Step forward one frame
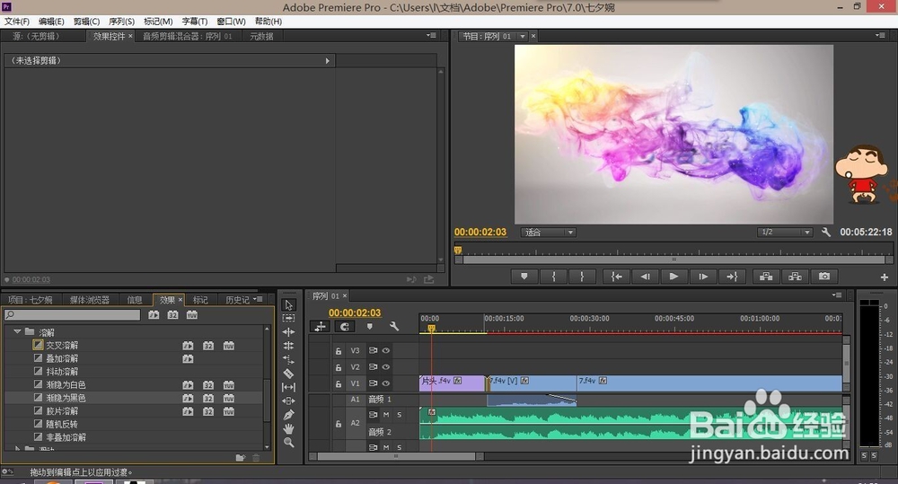The width and height of the screenshot is (898, 484). (703, 276)
